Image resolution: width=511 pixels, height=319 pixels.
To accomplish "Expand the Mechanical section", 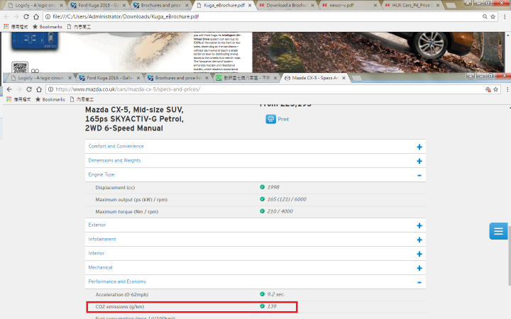I will [x=419, y=268].
